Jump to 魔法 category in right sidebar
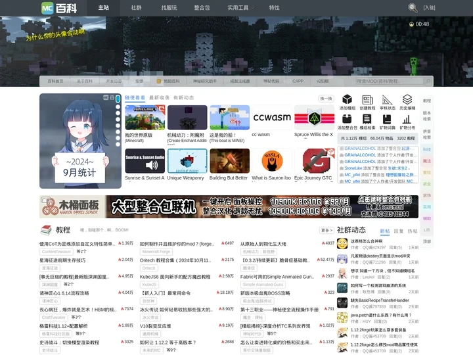This screenshot has height=355, width=473. pyautogui.click(x=426, y=161)
